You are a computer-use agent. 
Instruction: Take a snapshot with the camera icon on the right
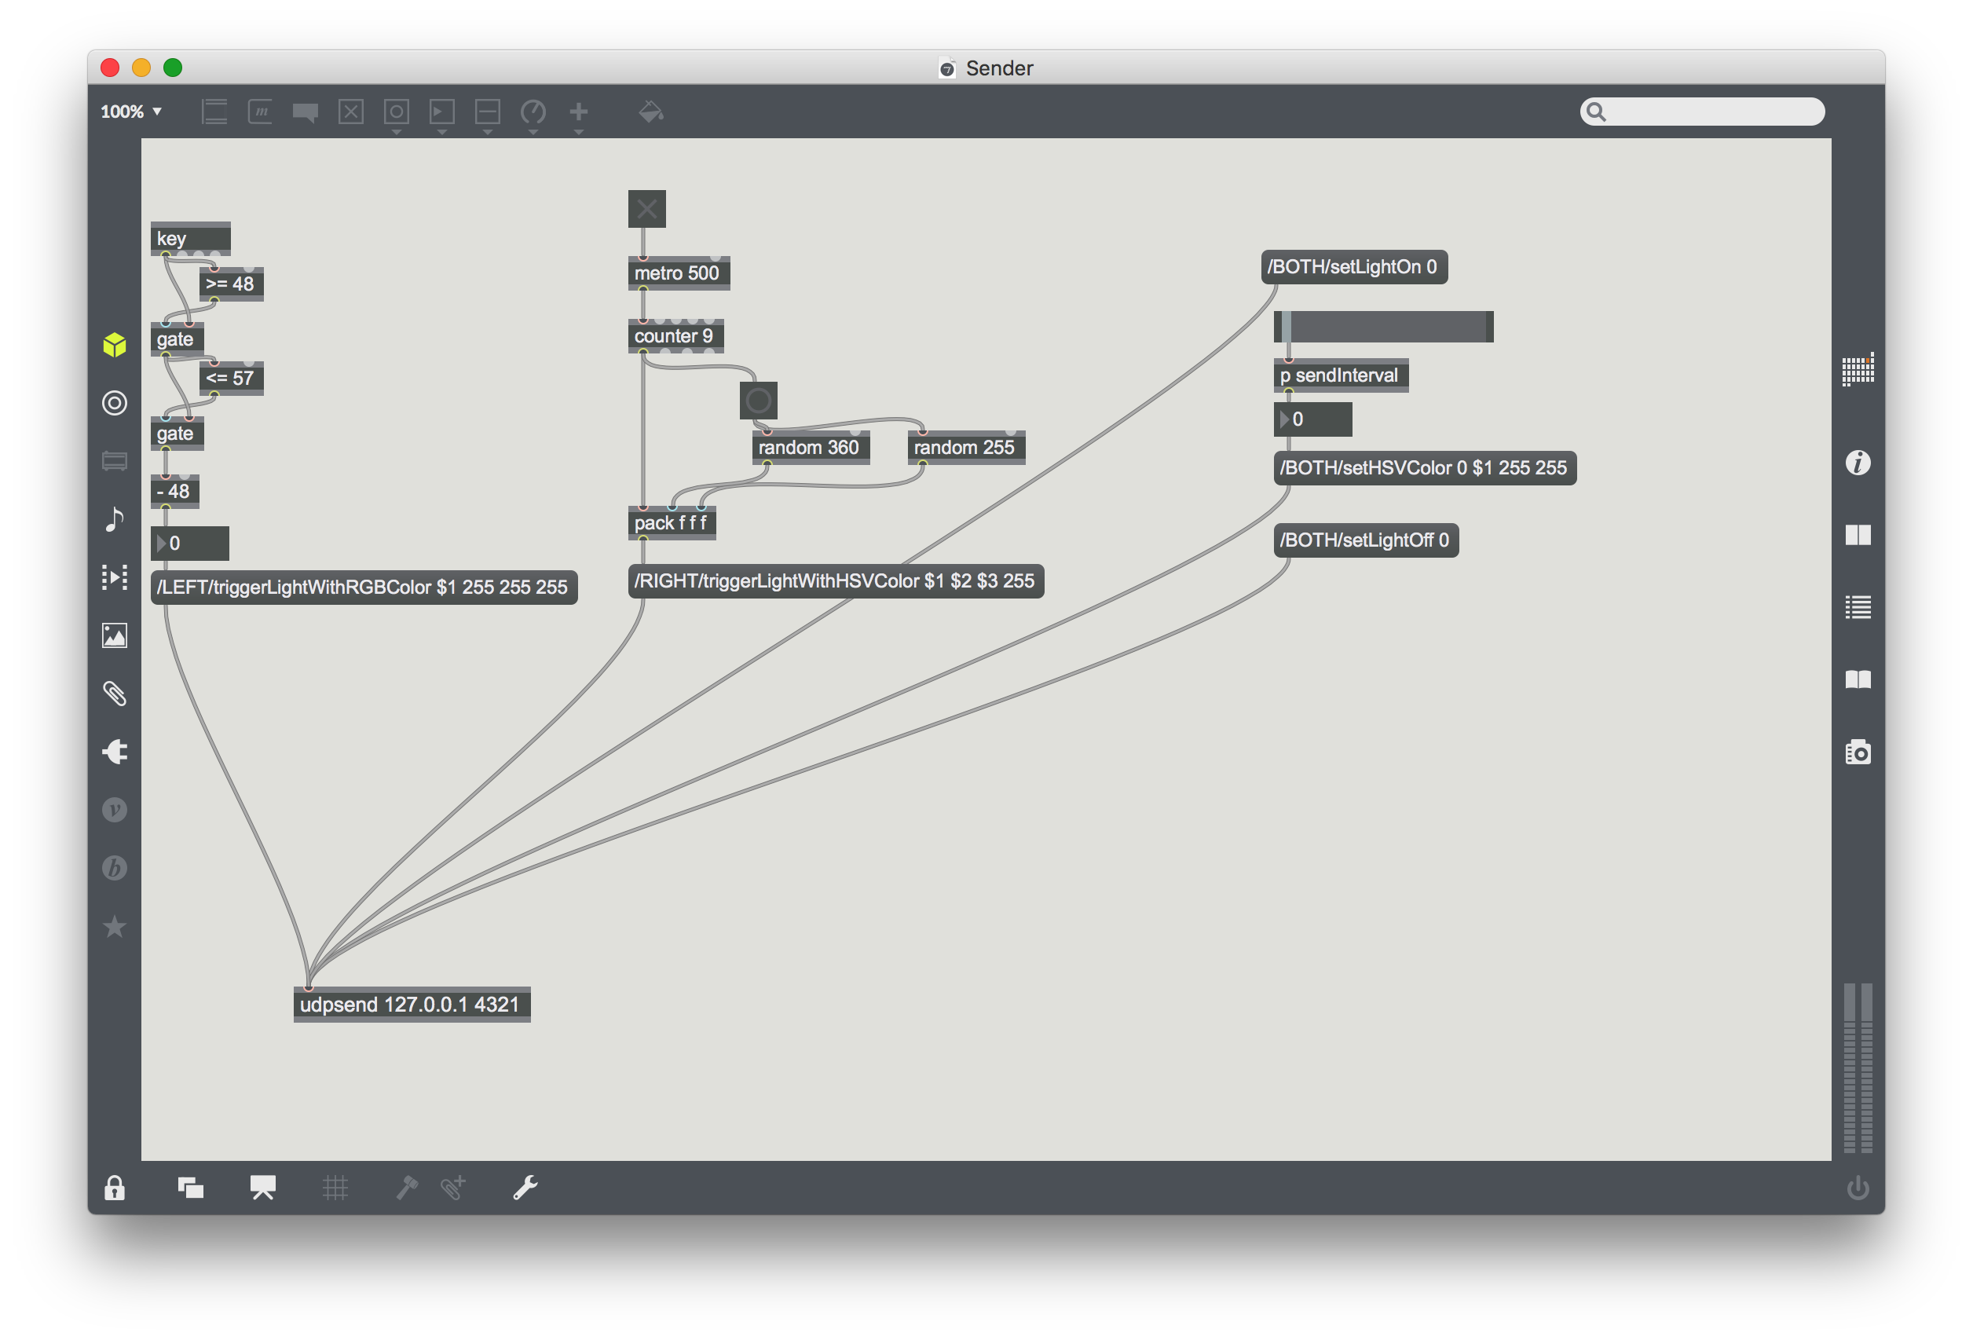coord(1858,752)
